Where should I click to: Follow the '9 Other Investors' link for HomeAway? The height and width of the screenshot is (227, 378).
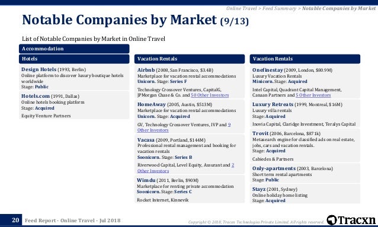click(x=184, y=127)
